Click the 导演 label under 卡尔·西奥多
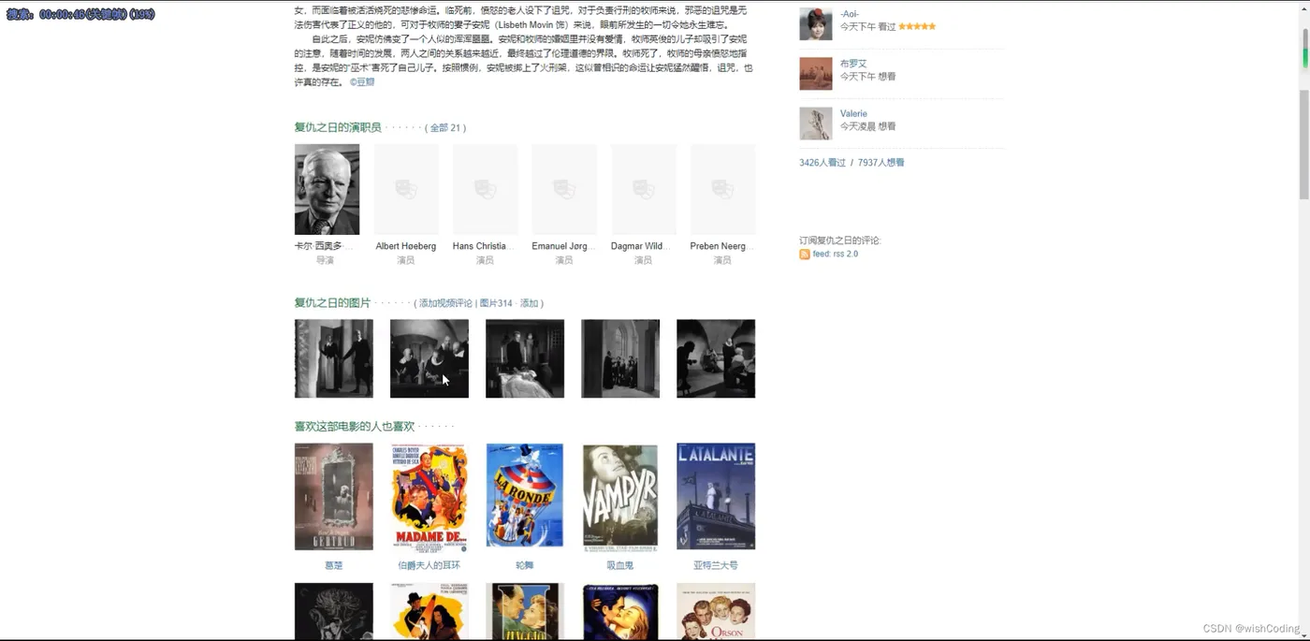The image size is (1310, 641). (325, 260)
